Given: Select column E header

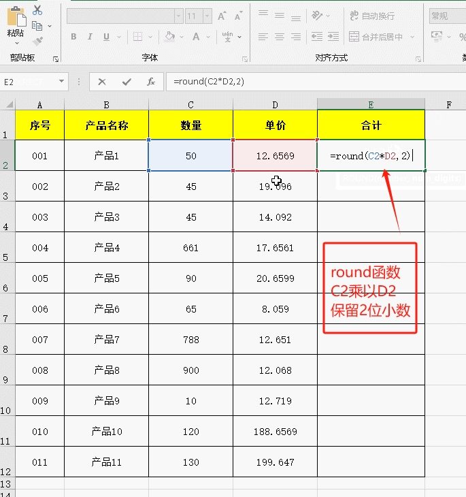Looking at the screenshot, I should [371, 105].
